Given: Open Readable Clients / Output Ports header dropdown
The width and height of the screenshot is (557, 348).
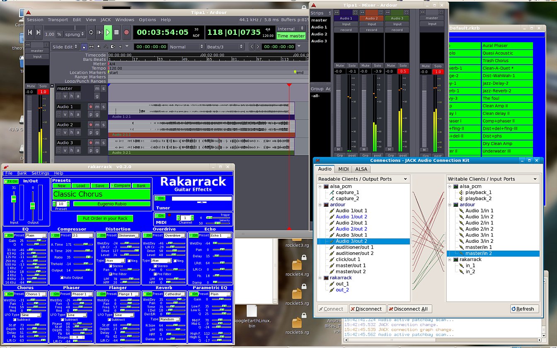Looking at the screenshot, I should (363, 179).
